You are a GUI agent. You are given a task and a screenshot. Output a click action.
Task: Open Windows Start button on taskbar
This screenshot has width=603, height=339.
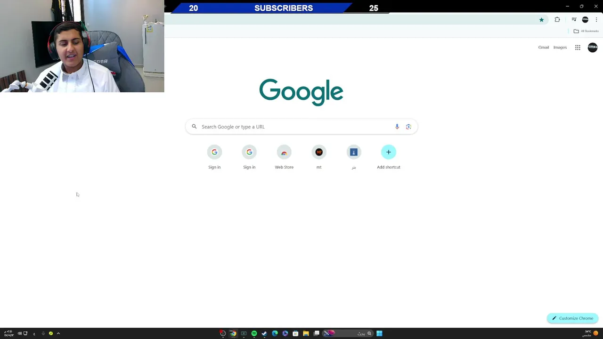pyautogui.click(x=379, y=333)
